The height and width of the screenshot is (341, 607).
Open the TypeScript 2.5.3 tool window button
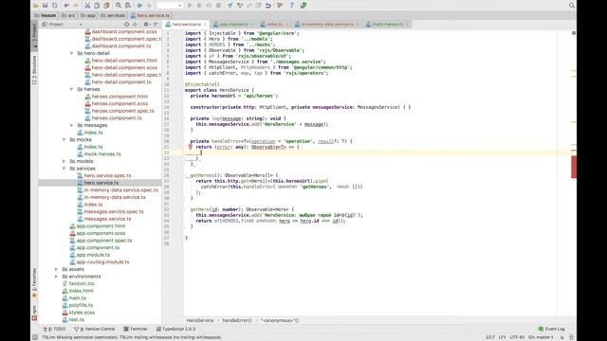(x=175, y=329)
